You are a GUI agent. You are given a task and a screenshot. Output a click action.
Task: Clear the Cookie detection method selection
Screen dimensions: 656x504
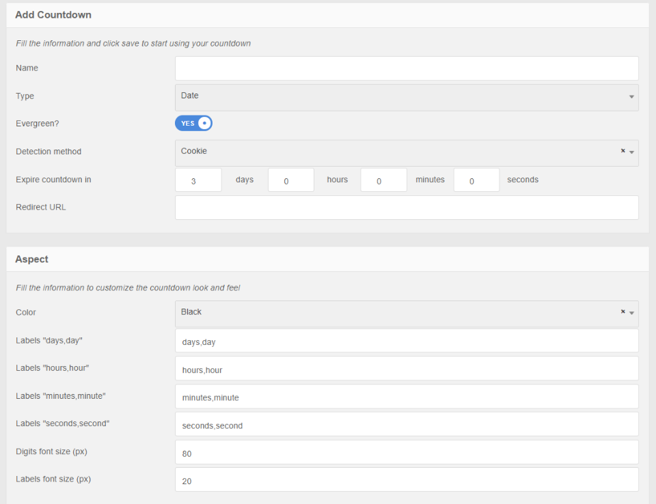coord(623,151)
